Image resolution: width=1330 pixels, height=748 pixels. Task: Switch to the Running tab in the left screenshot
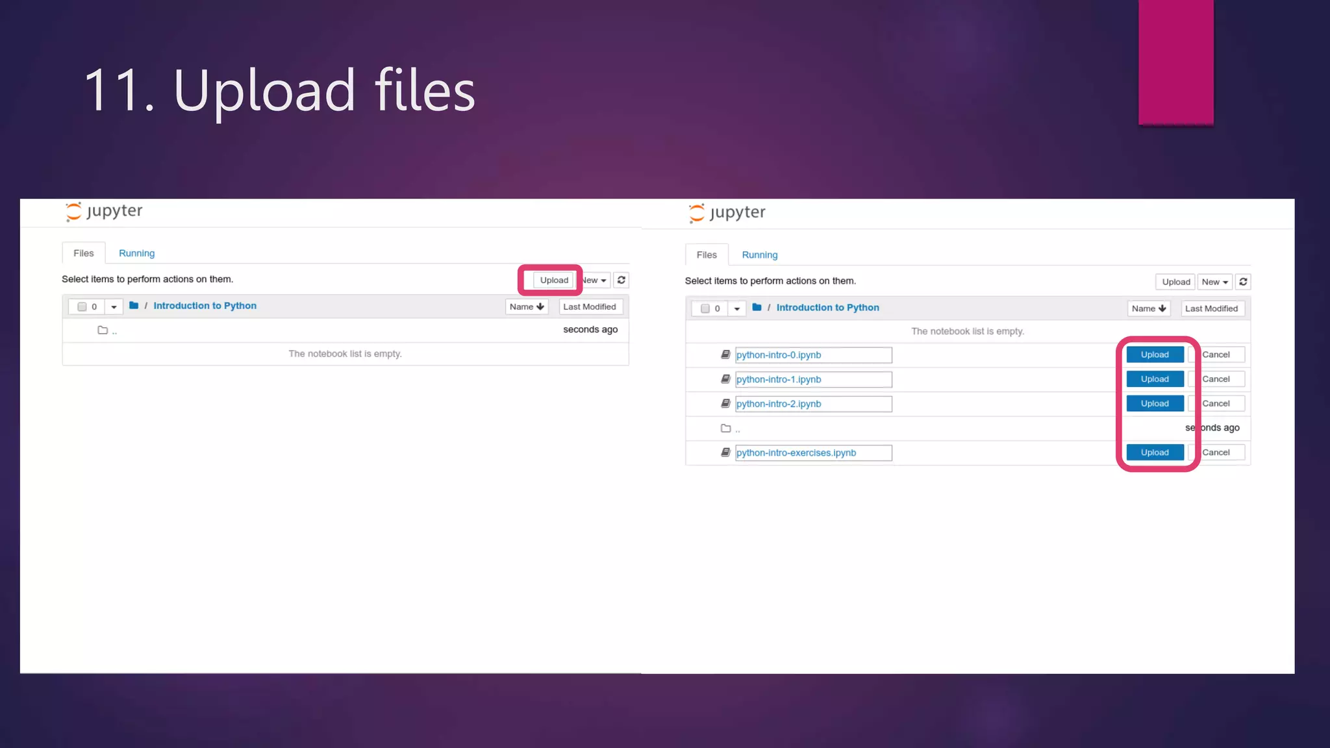pos(136,253)
